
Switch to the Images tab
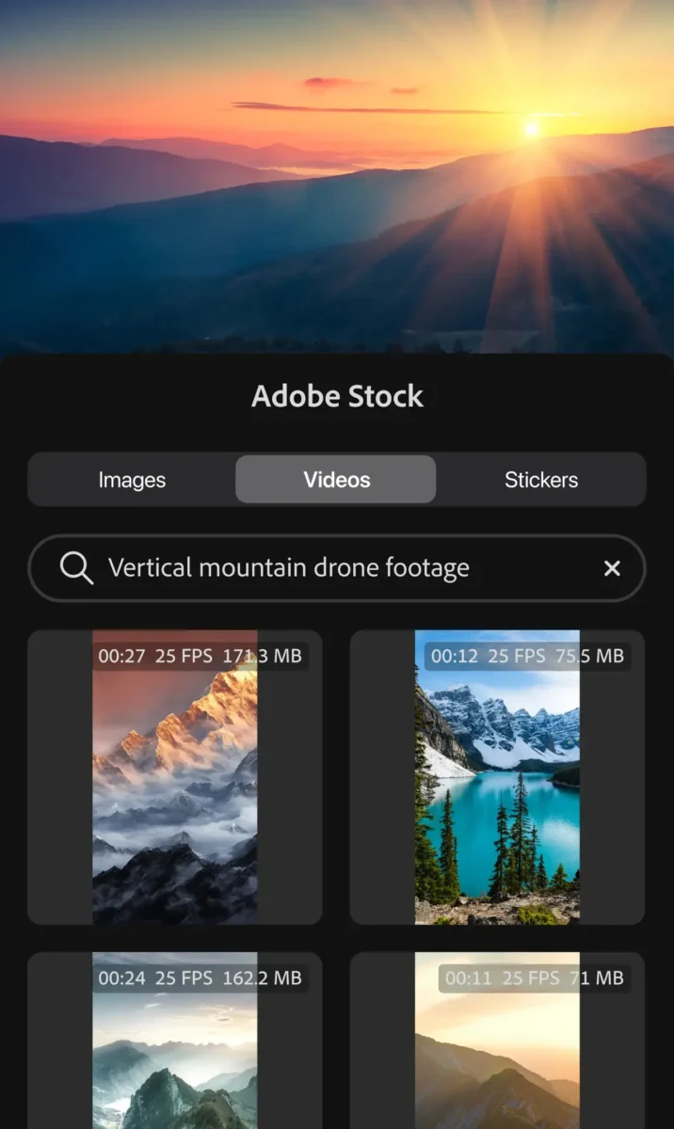click(132, 480)
